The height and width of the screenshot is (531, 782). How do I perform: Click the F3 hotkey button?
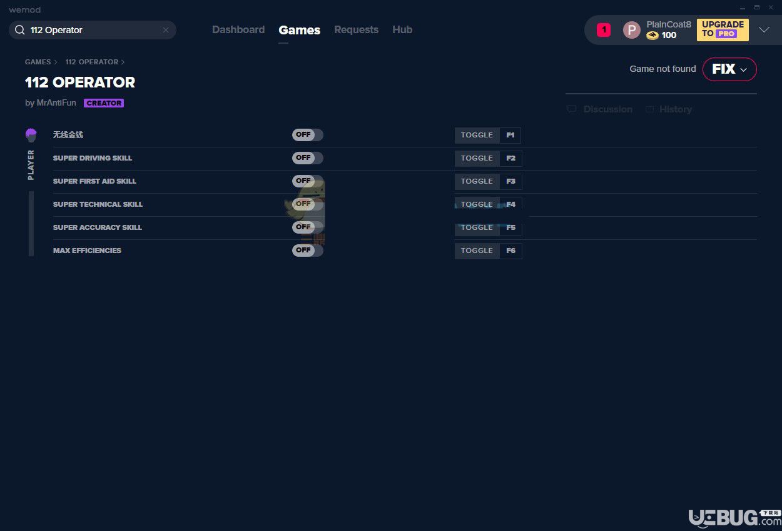[x=510, y=181]
